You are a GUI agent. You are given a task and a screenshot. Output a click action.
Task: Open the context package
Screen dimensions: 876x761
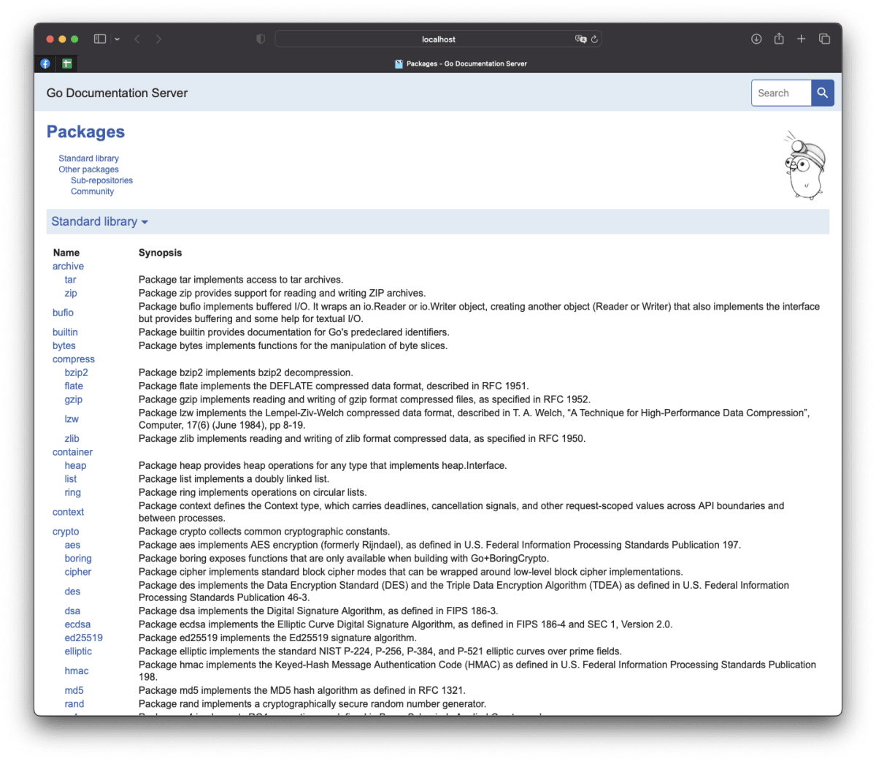(68, 512)
